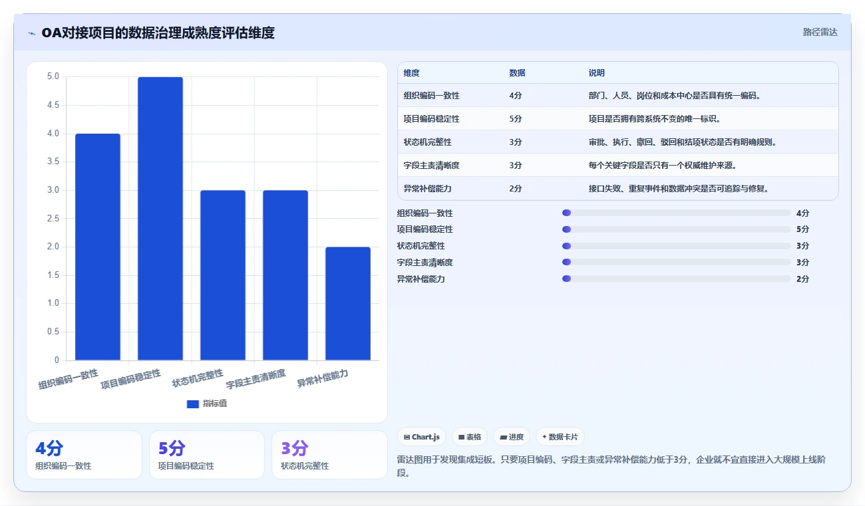Viewport: 865px width, 506px height.
Task: Click x-axis label 组织编码一致性
Action: 69,379
